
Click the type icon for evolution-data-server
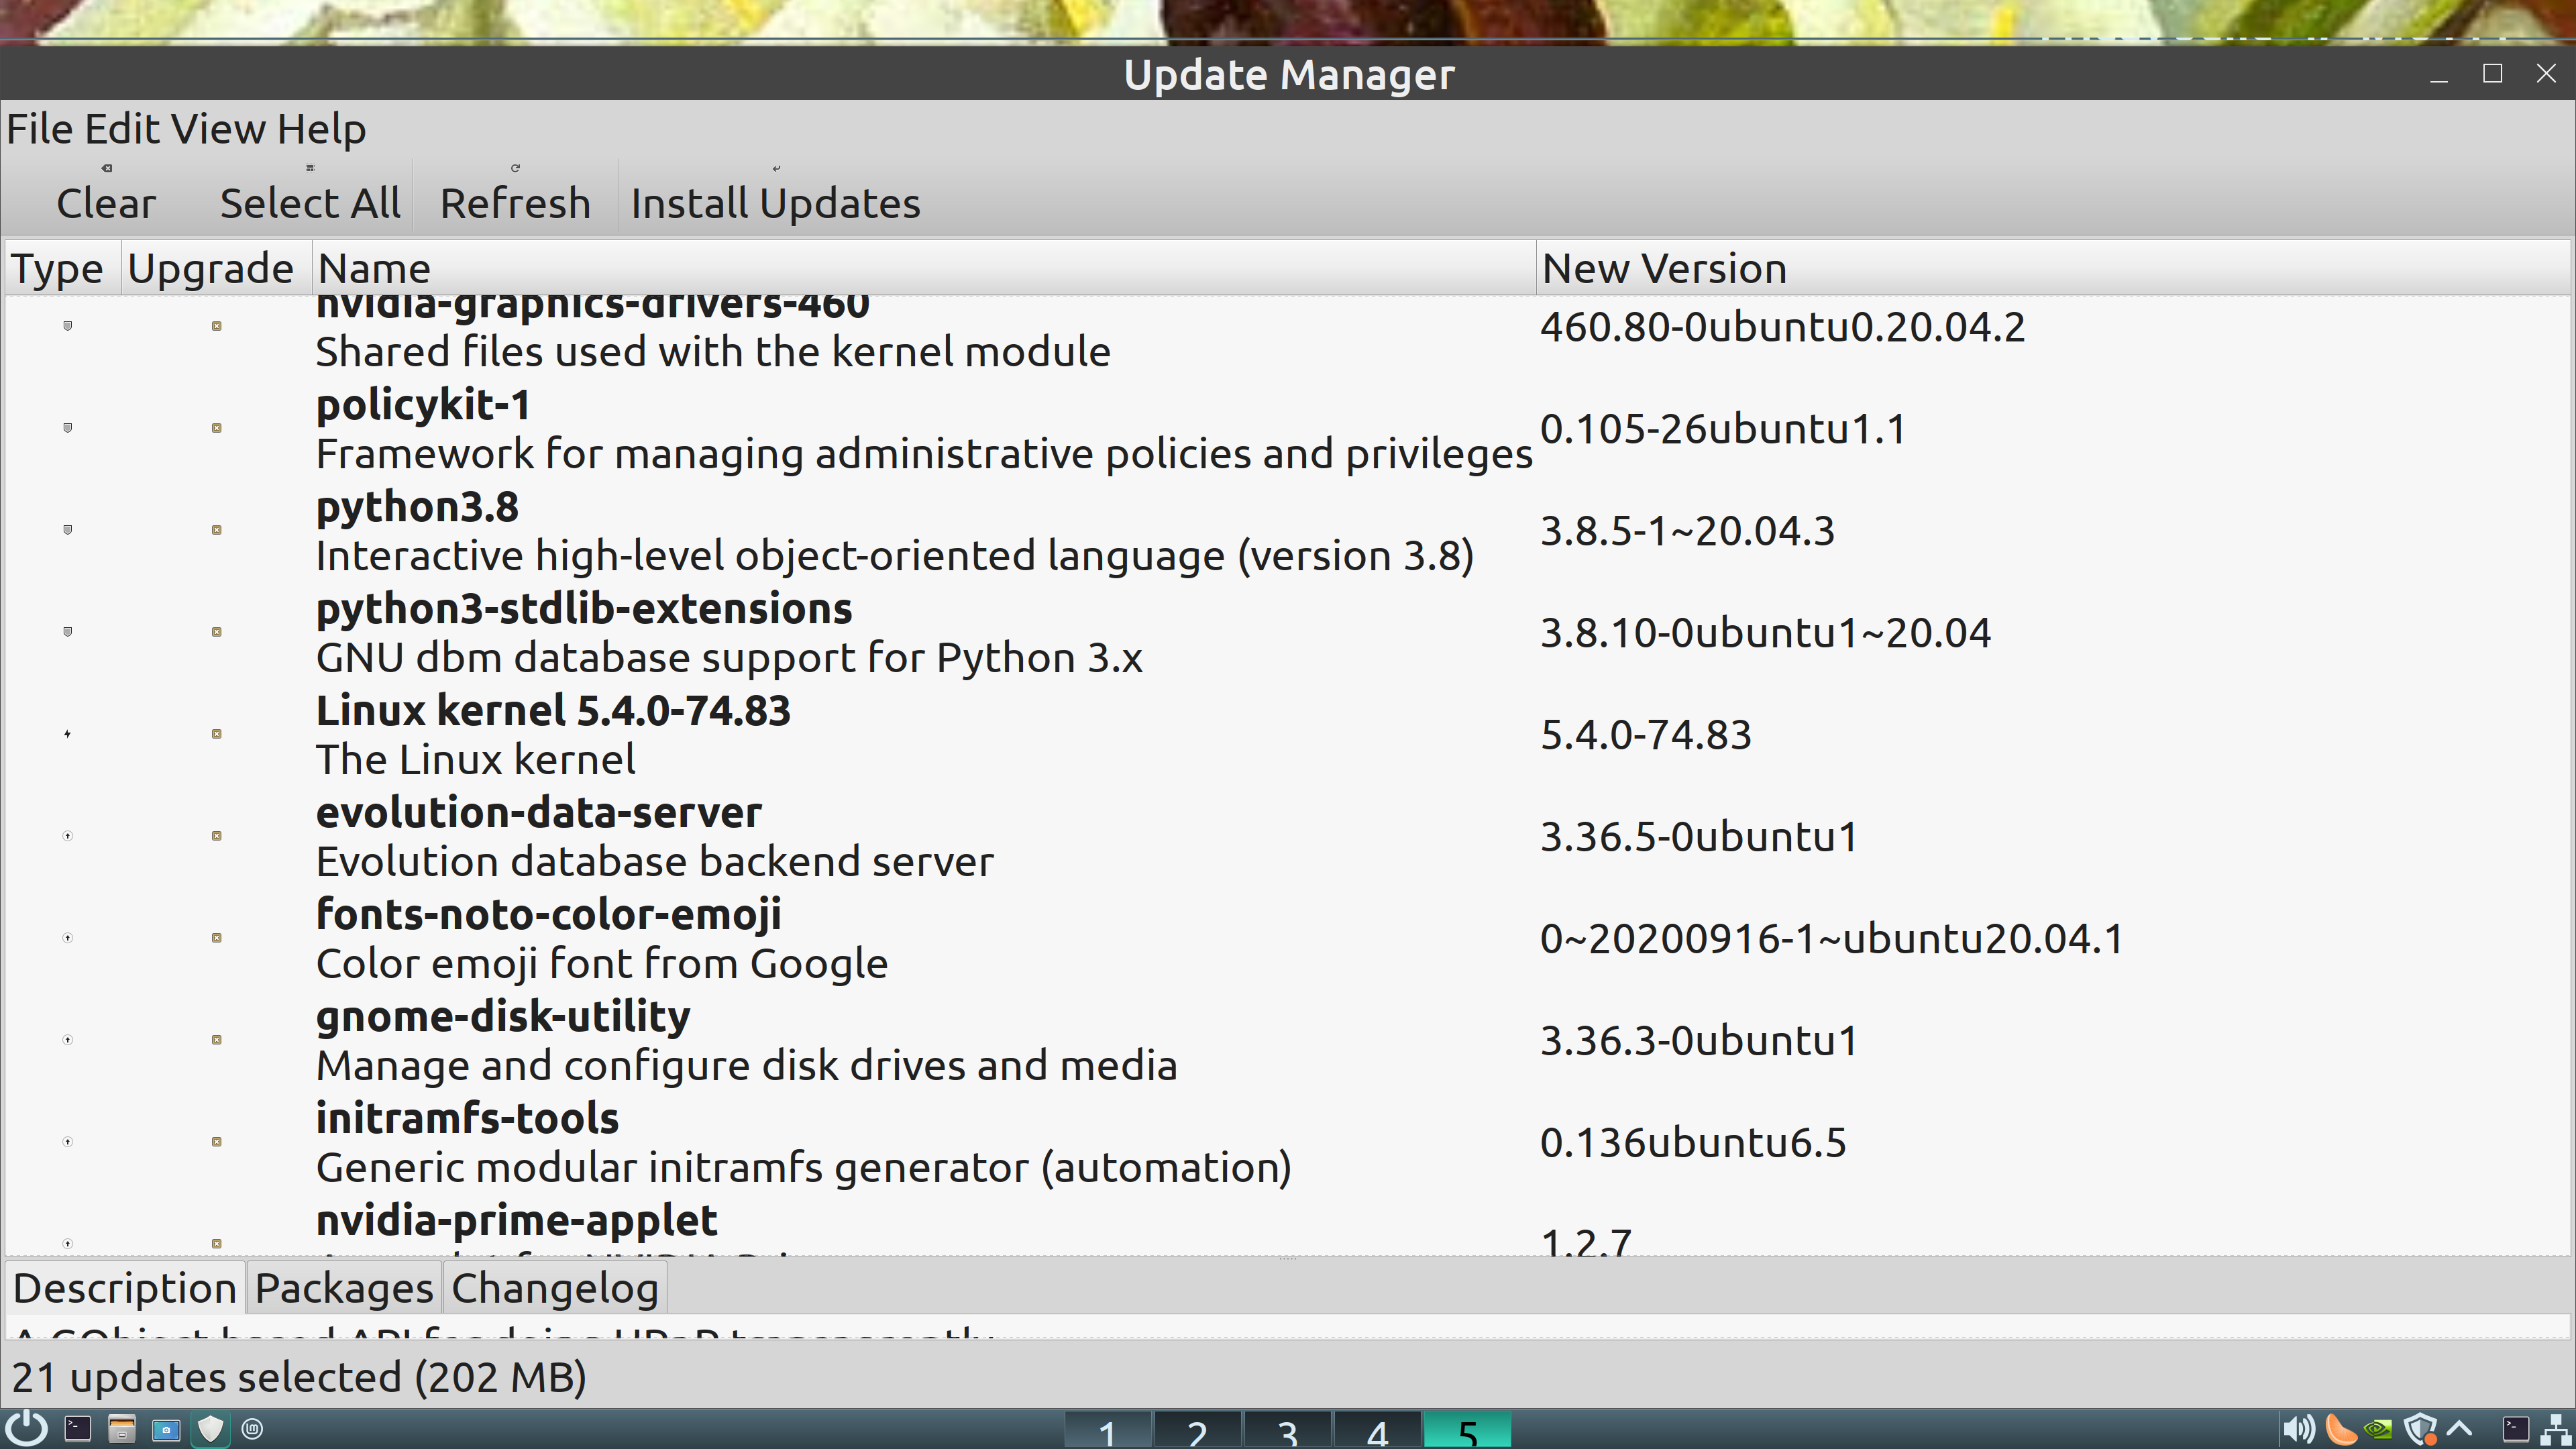point(68,836)
